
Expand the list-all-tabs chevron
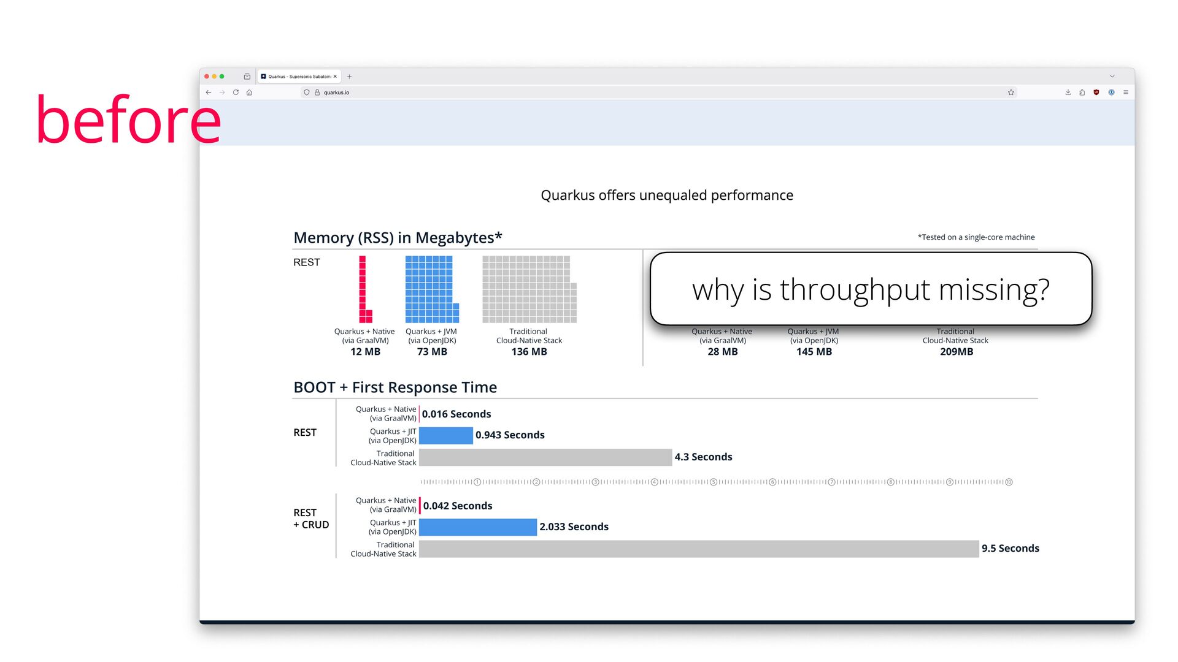click(1112, 77)
